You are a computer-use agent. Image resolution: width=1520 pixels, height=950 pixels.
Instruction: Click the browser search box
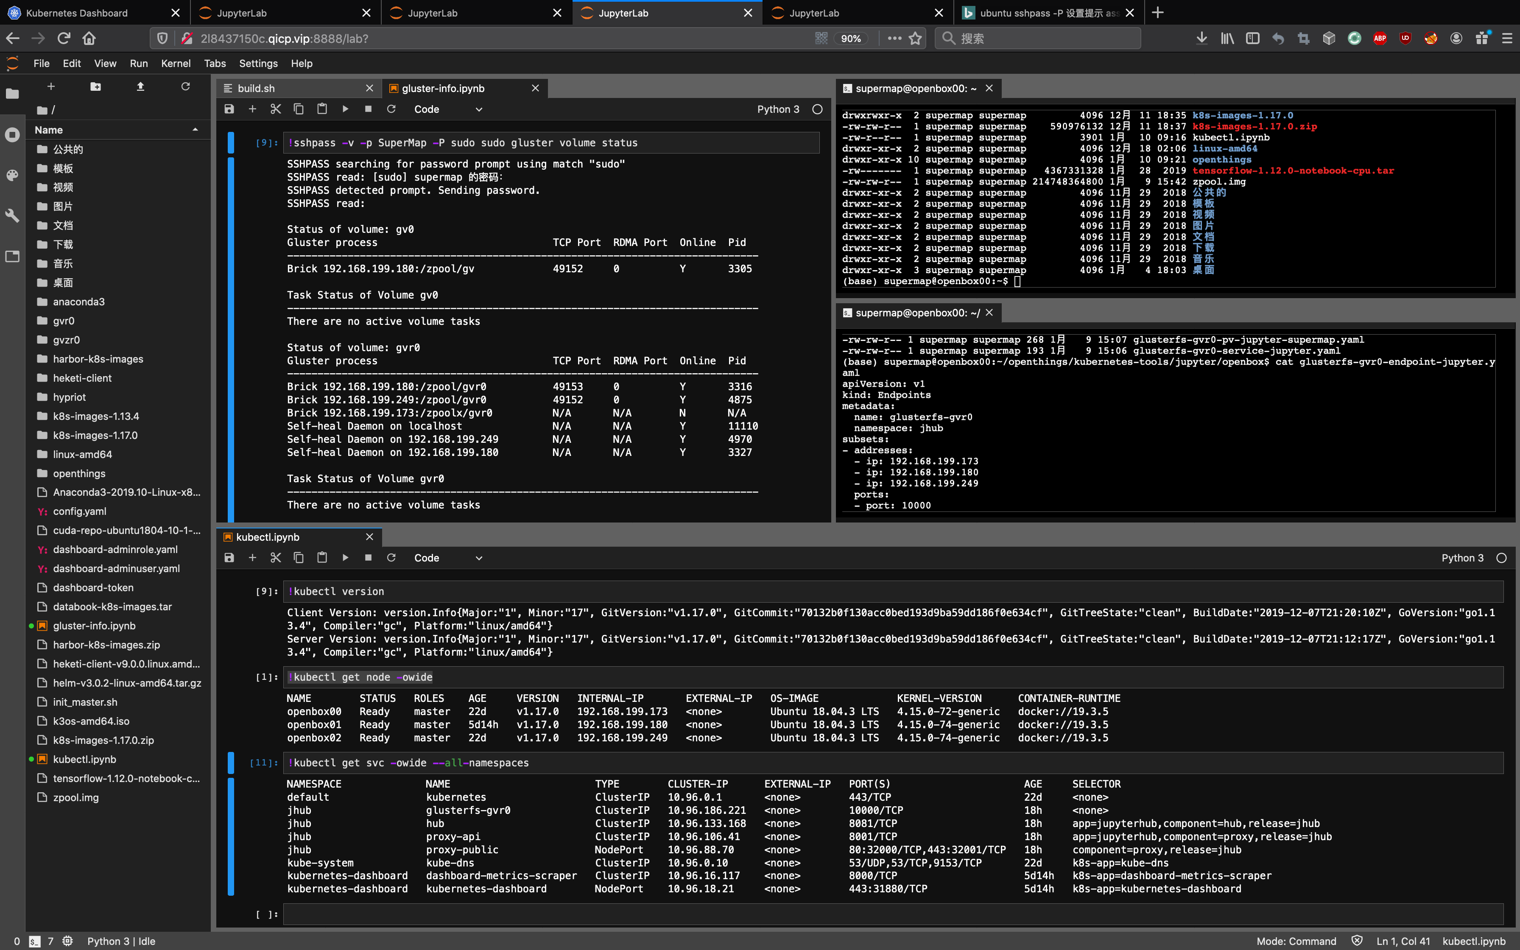(x=1038, y=38)
